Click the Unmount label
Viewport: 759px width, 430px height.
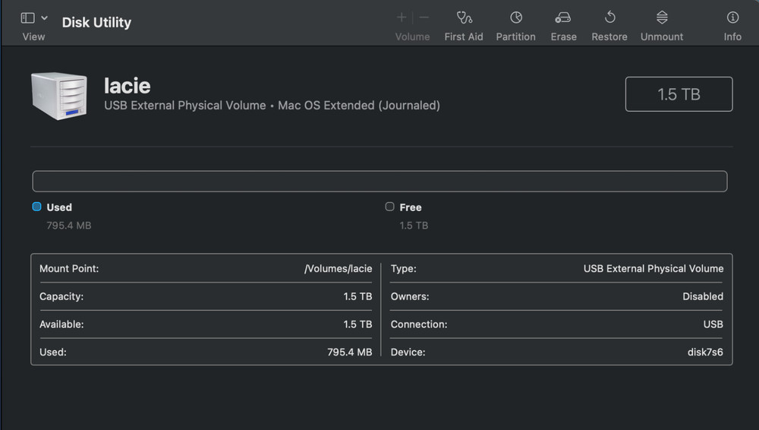tap(662, 36)
